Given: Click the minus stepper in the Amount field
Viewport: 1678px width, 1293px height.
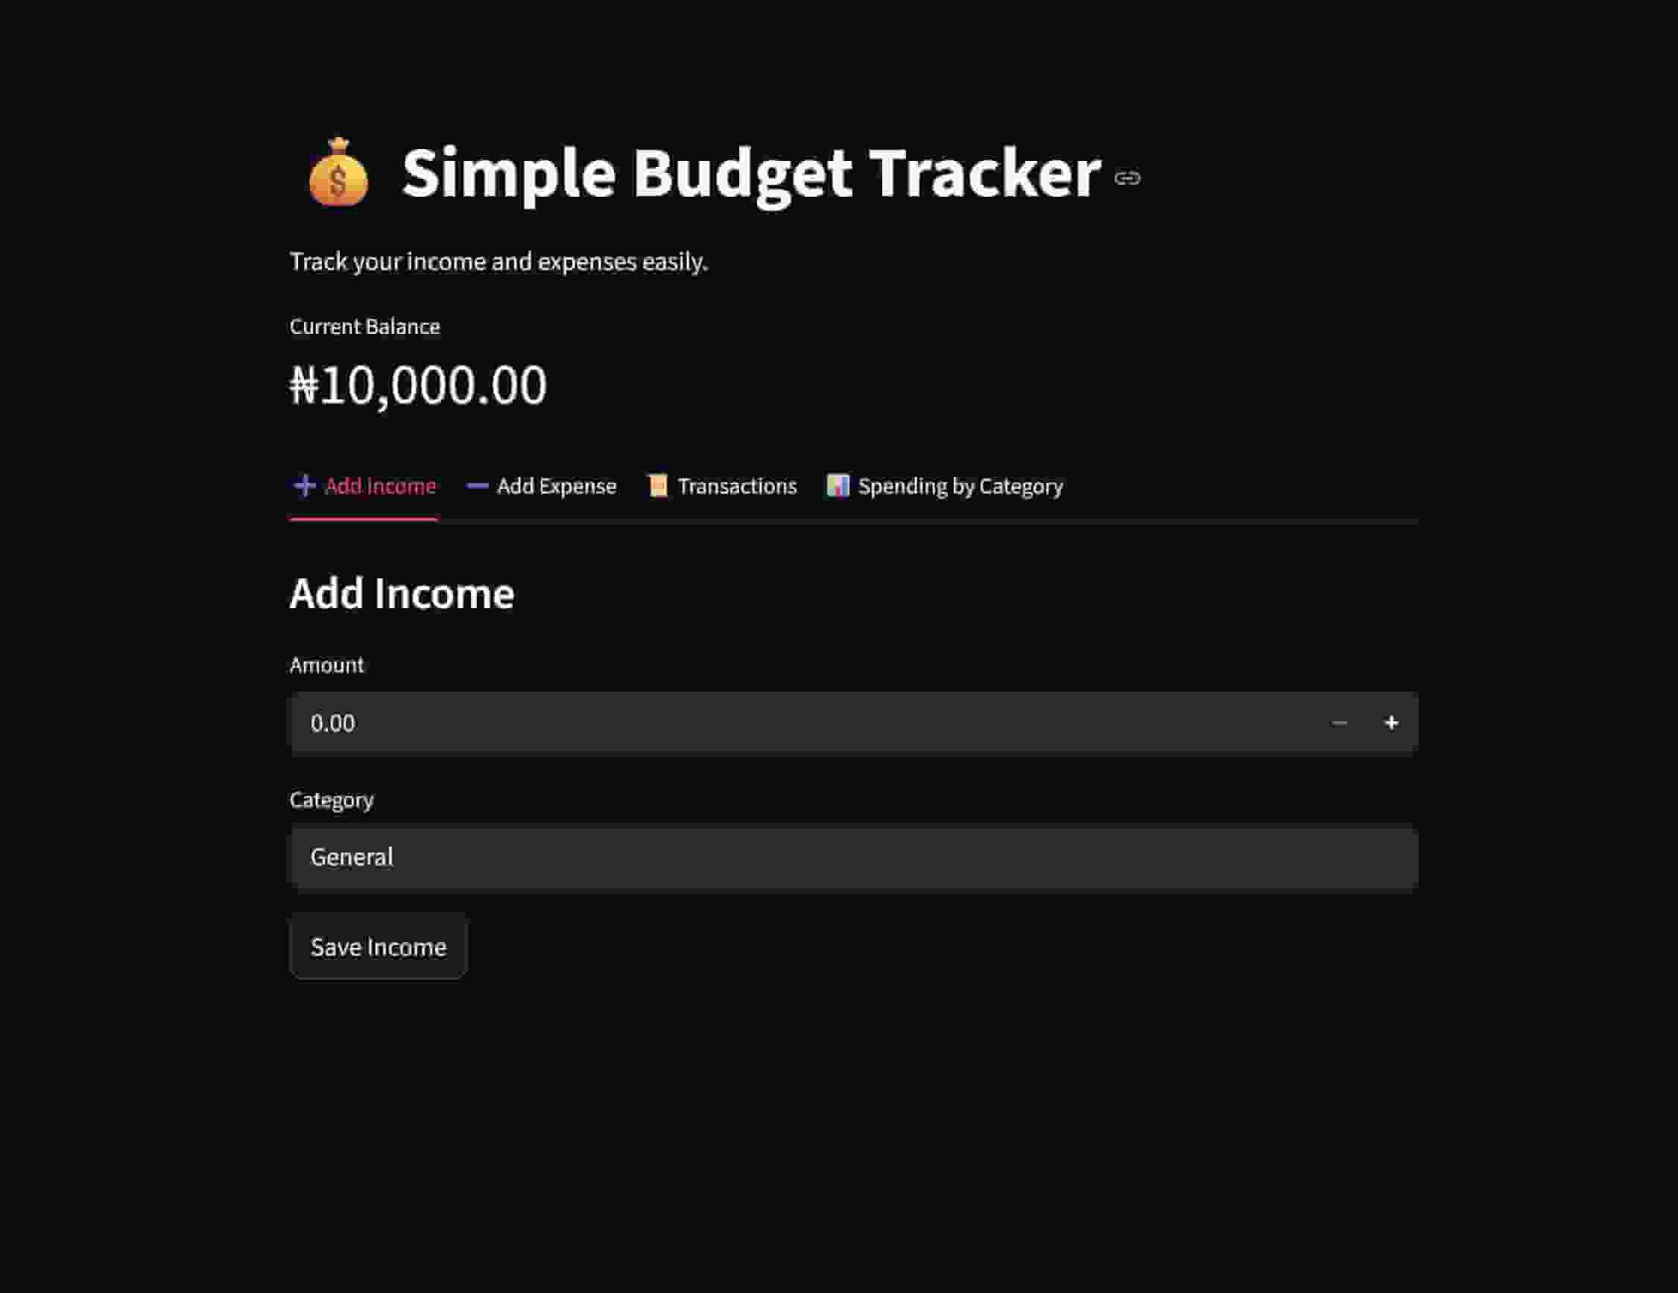Looking at the screenshot, I should [1339, 722].
